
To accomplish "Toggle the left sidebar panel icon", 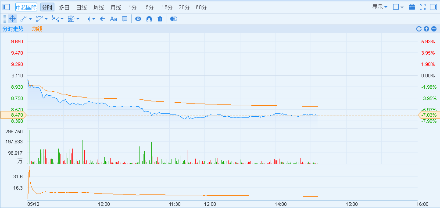I will [x=6, y=7].
